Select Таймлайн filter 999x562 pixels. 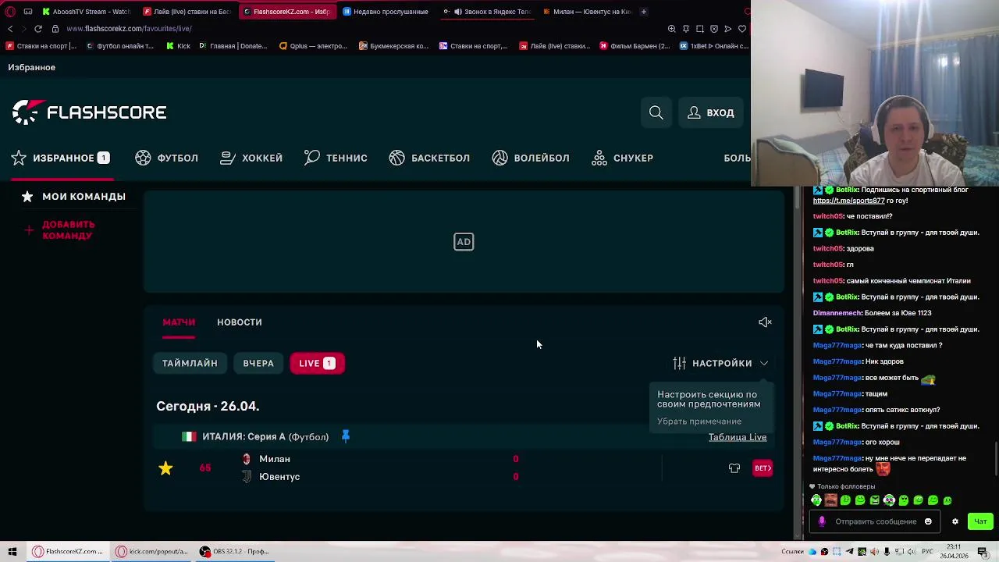190,363
